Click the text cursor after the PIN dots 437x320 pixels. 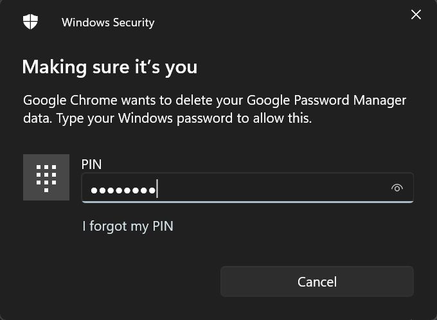tap(157, 188)
